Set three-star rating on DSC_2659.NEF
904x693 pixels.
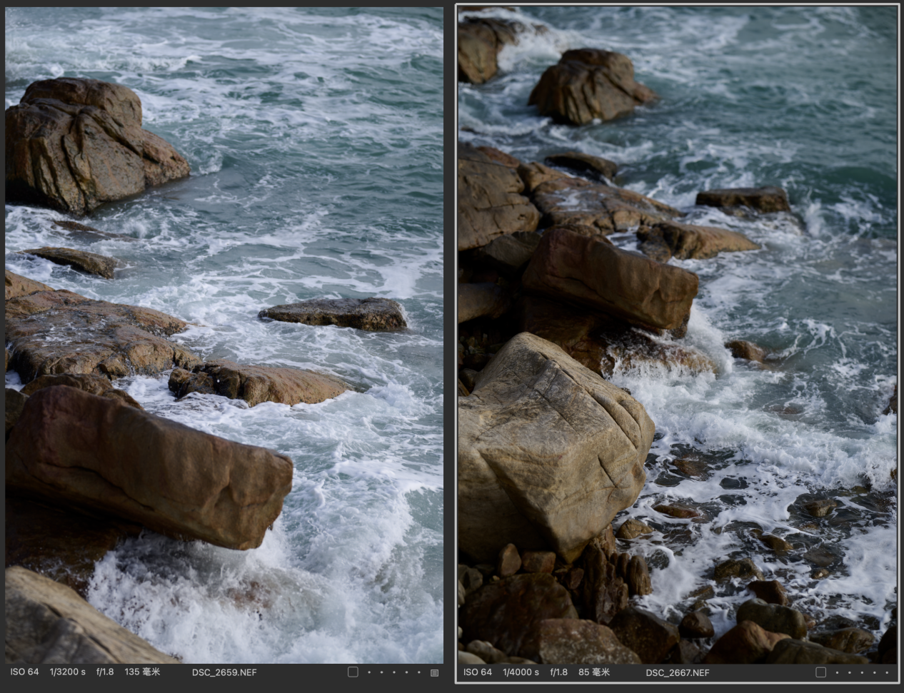point(394,672)
